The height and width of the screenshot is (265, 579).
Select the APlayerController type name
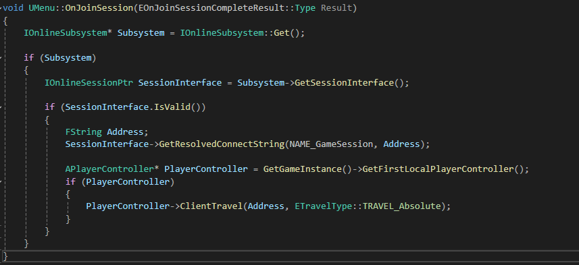pyautogui.click(x=109, y=169)
